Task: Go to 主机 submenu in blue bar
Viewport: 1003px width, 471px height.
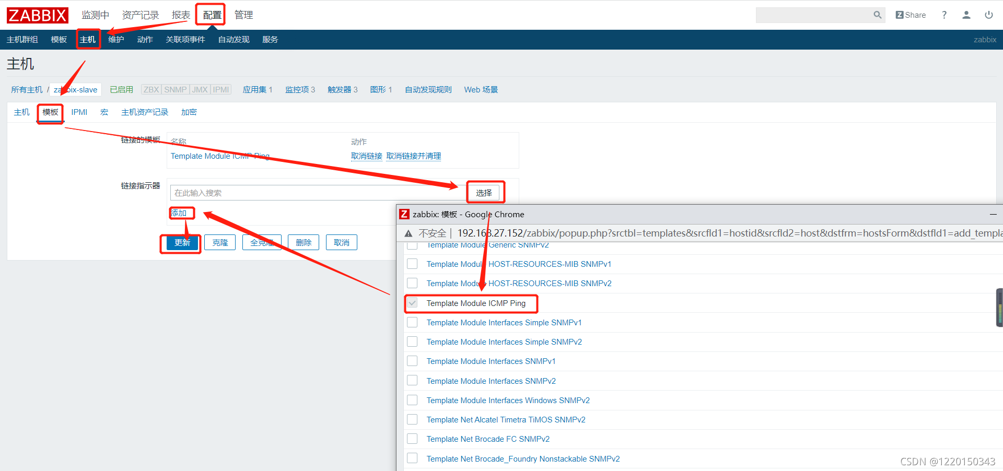Action: pos(88,40)
